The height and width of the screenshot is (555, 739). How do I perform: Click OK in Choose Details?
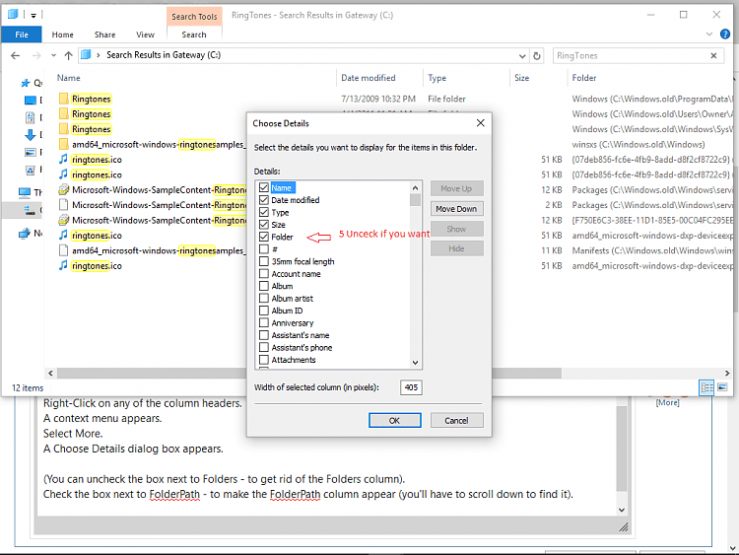[394, 420]
